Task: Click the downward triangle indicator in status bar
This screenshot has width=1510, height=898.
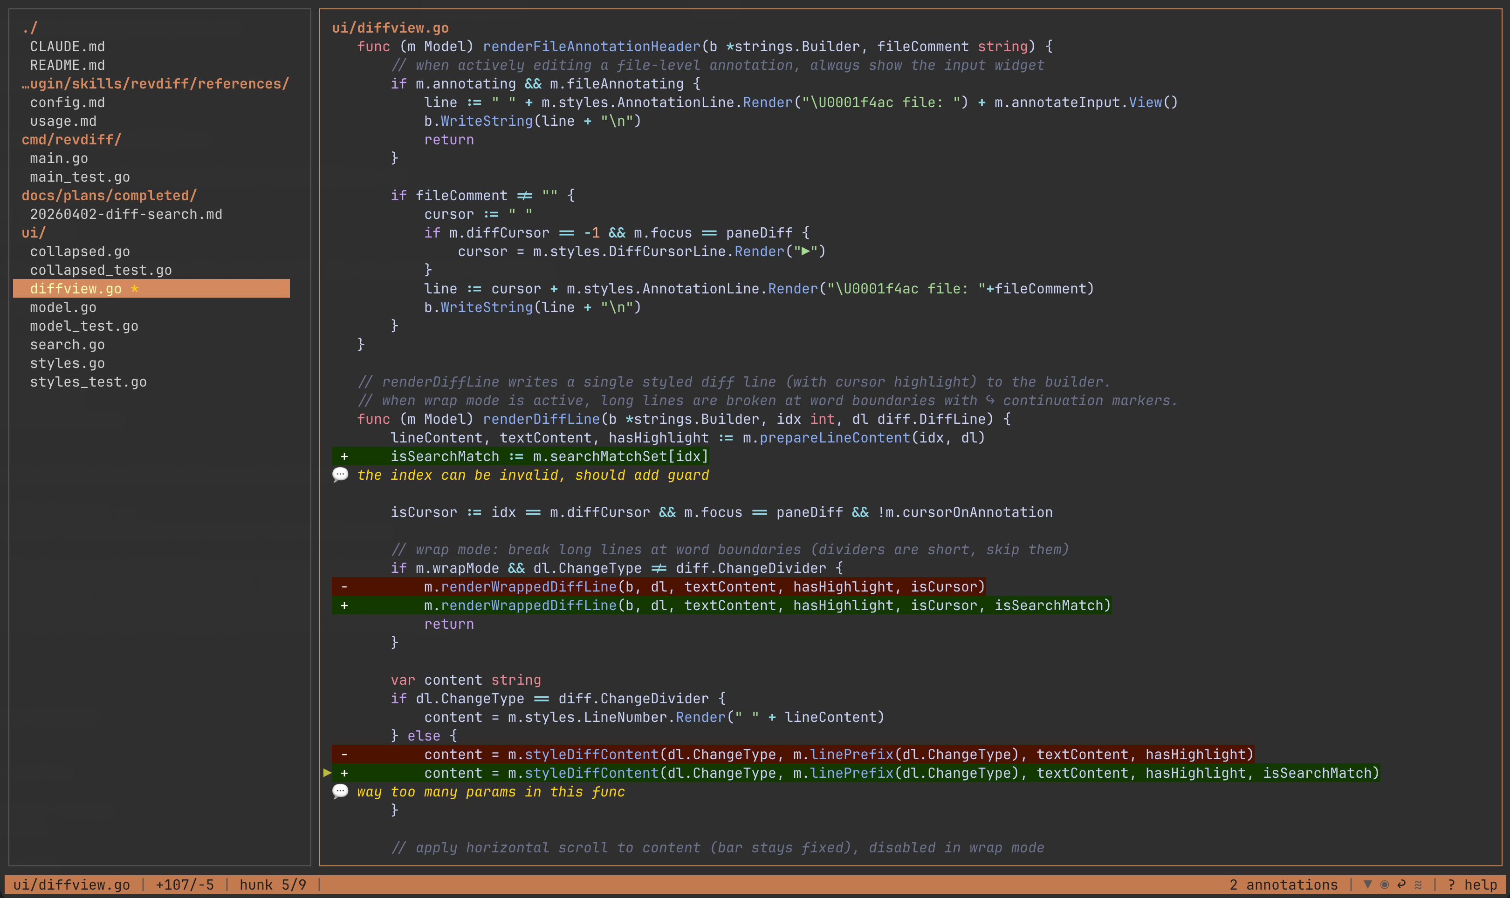Action: (1367, 884)
